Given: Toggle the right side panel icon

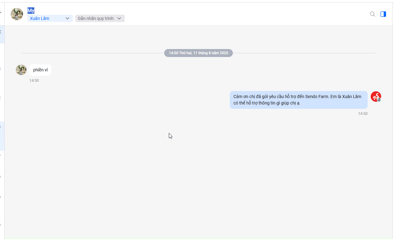Looking at the screenshot, I should [383, 14].
